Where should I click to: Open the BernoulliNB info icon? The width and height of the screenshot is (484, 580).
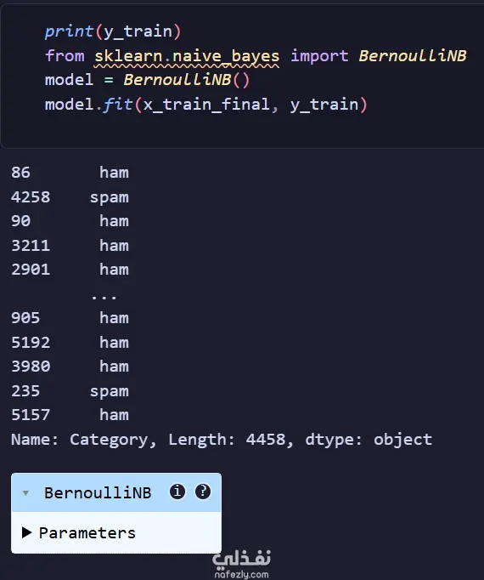[x=177, y=492]
